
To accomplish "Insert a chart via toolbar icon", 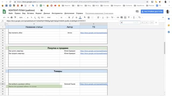I will click(x=125, y=17).
